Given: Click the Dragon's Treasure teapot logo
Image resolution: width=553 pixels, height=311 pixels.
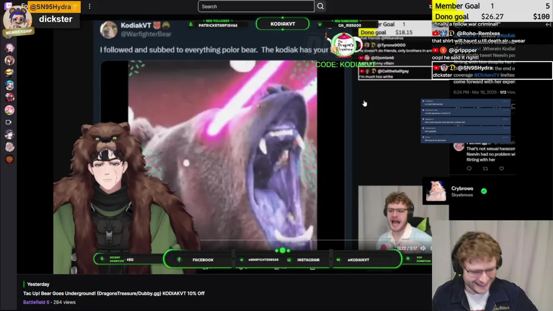Looking at the screenshot, I should 344,44.
